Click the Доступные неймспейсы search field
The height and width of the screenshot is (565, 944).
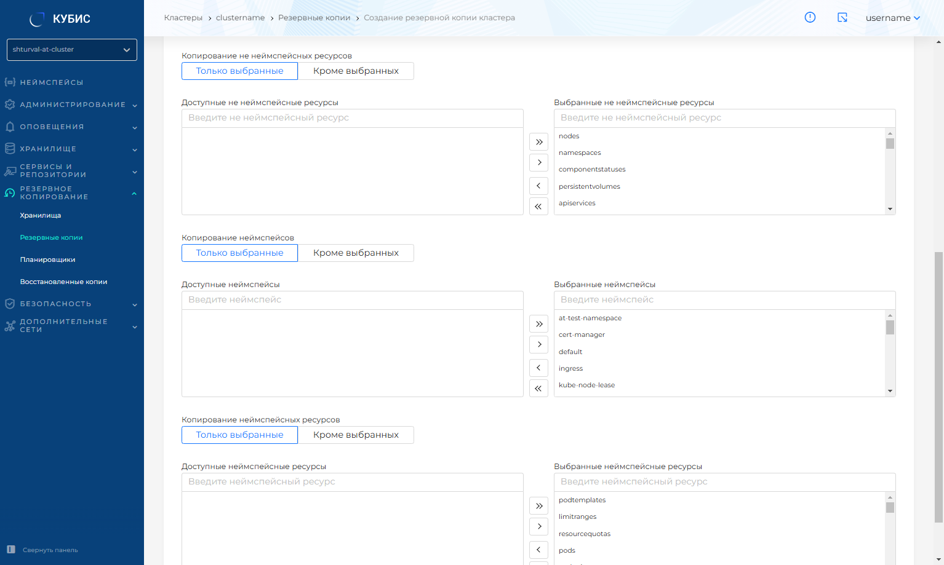coord(352,300)
